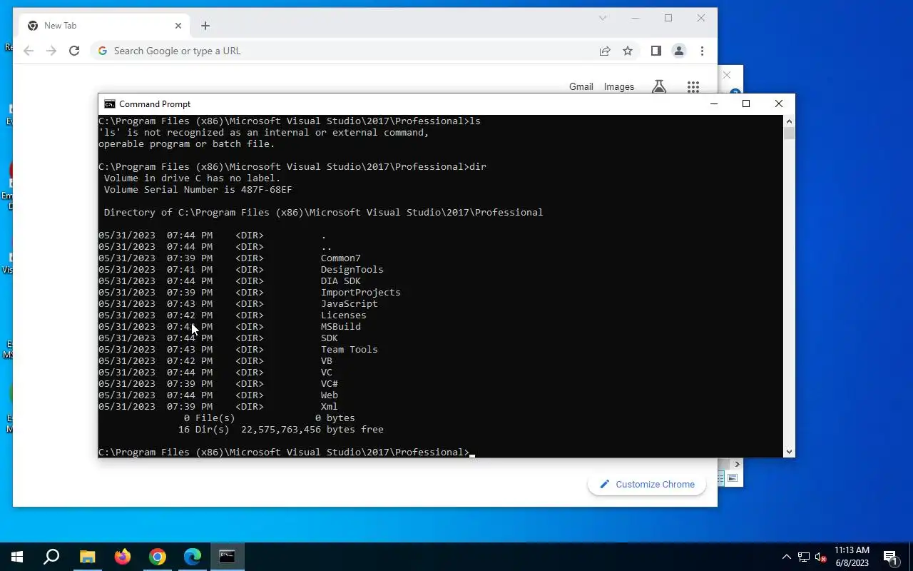Maximize the Chrome window

(x=668, y=18)
